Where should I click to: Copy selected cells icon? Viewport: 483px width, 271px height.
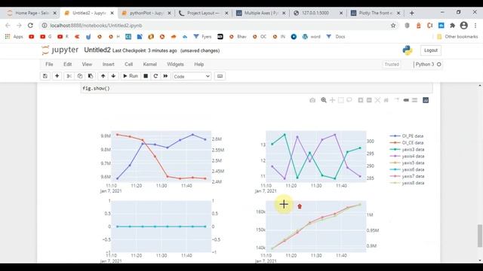coord(80,76)
